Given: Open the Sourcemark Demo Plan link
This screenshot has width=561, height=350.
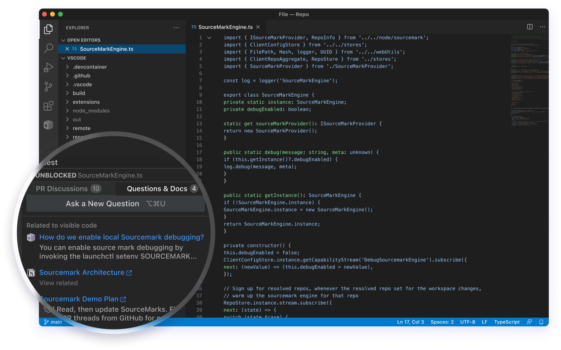Looking at the screenshot, I should (x=80, y=299).
